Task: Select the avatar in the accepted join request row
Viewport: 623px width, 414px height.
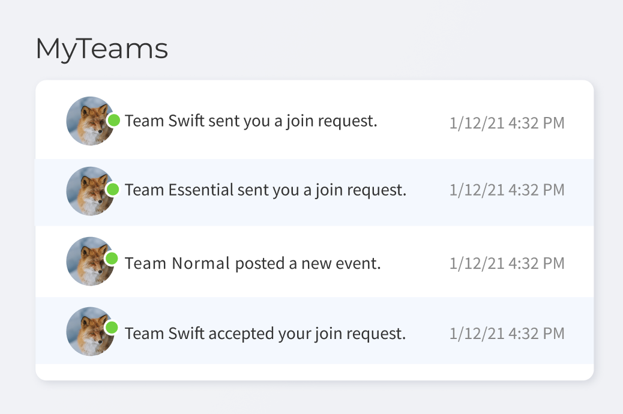Action: tap(89, 332)
